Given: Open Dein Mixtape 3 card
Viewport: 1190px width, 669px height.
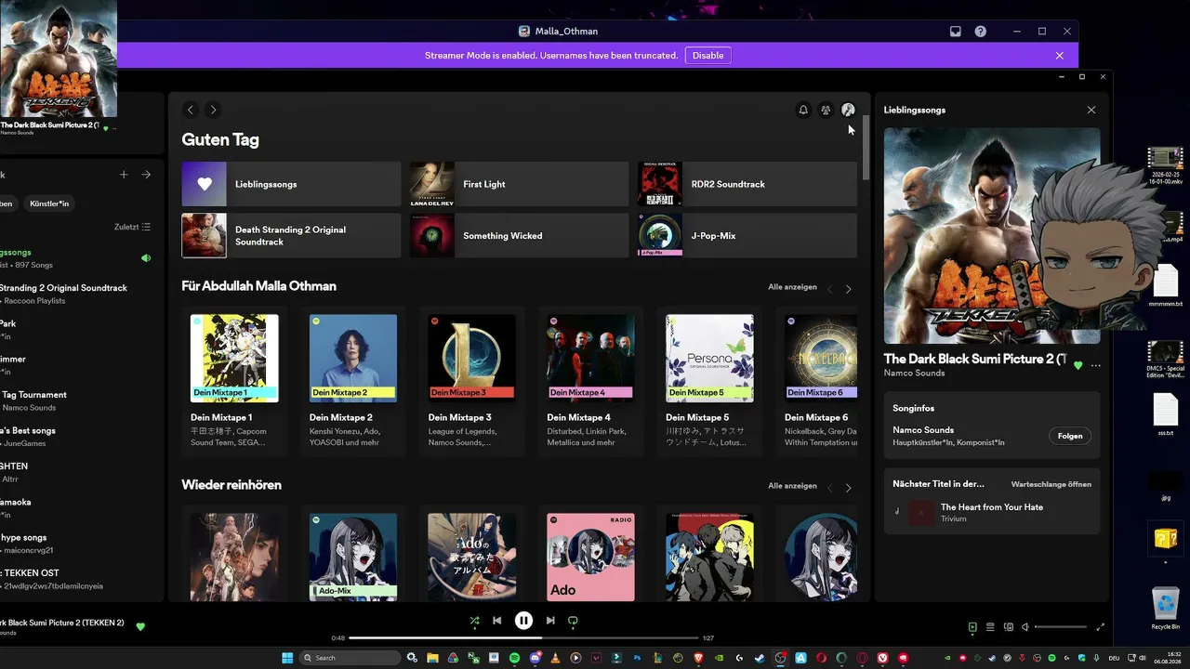Looking at the screenshot, I should (471, 382).
